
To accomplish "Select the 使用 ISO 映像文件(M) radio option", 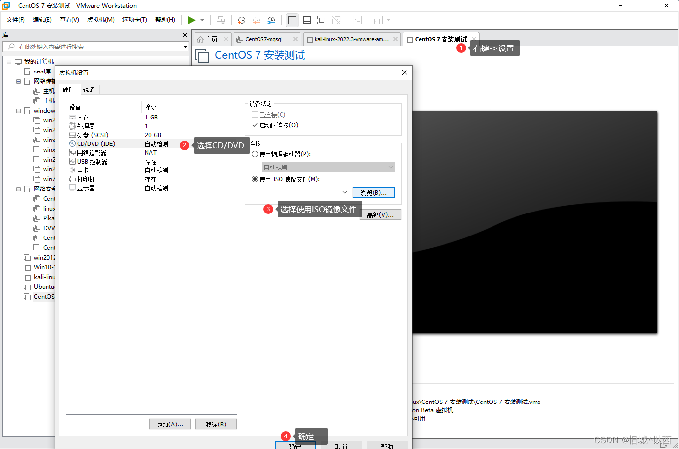I will tap(255, 179).
